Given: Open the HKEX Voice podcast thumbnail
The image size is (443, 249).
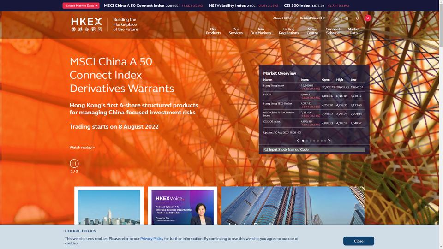Looking at the screenshot, I should [183, 207].
